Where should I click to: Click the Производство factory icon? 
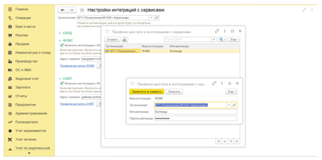(10, 61)
